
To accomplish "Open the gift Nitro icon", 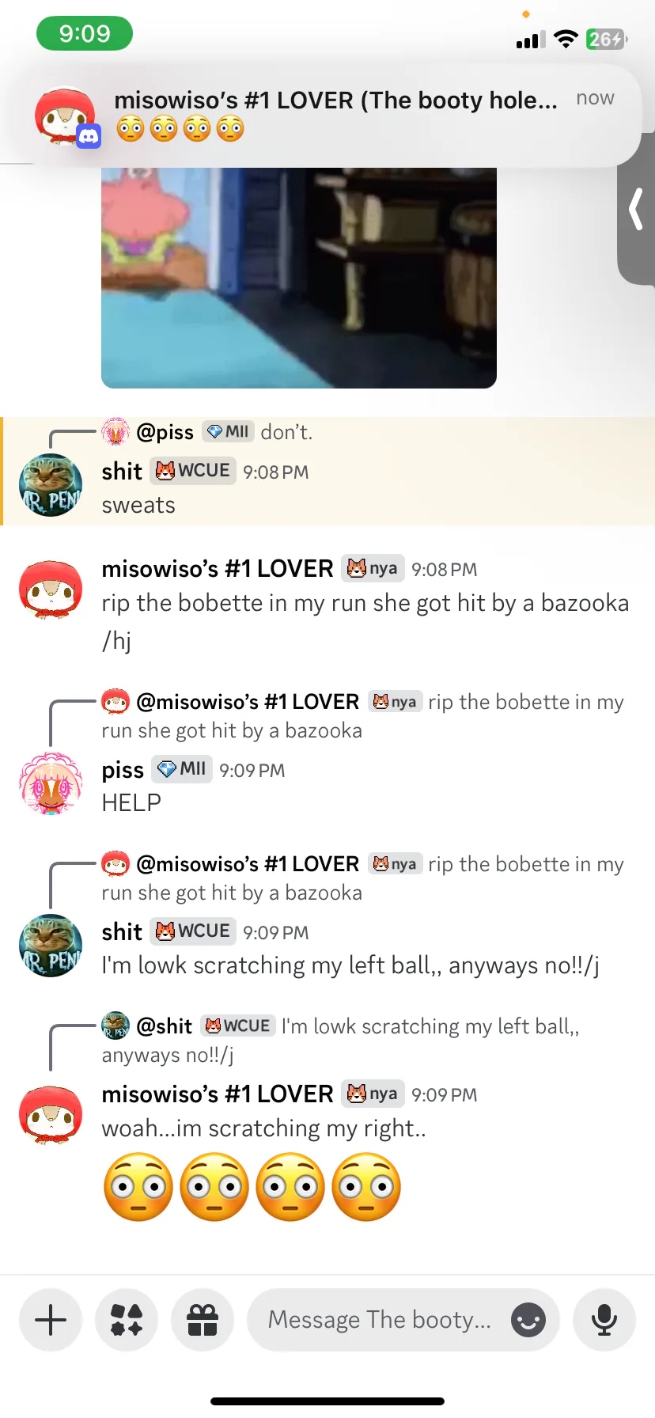I will coord(203,1320).
